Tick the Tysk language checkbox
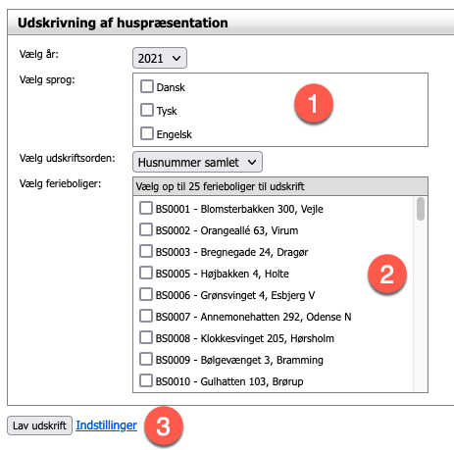The image size is (454, 450). tap(147, 110)
